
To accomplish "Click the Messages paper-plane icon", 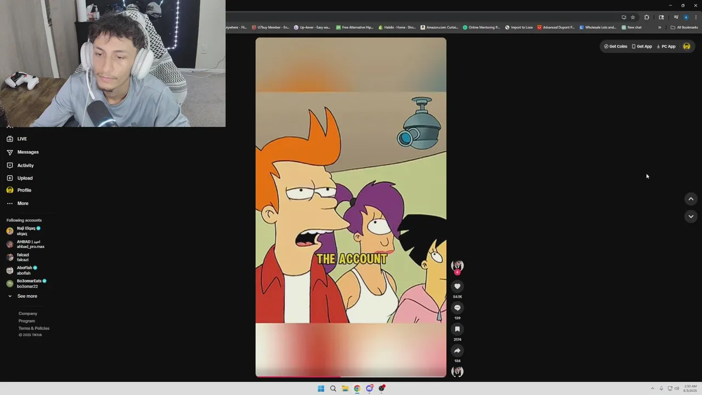I will 9,152.
